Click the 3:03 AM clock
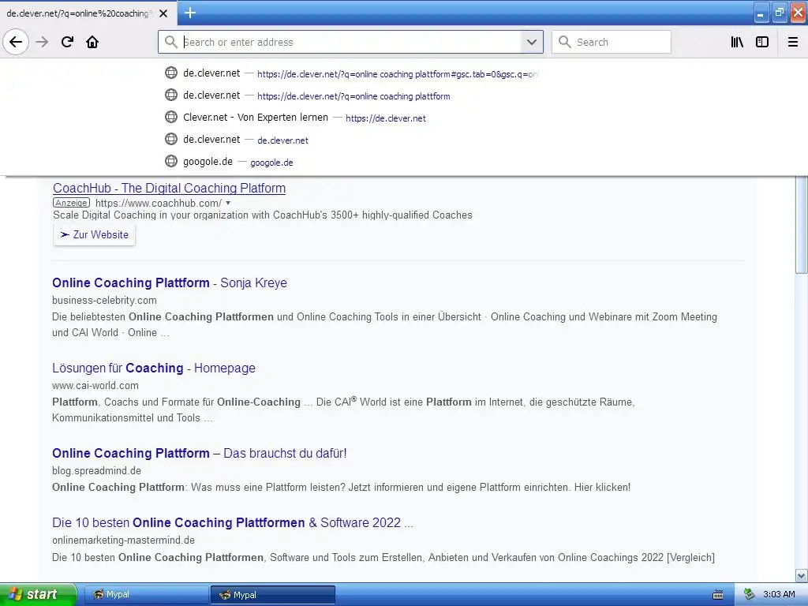Screen dimensions: 808x606 pos(779,595)
